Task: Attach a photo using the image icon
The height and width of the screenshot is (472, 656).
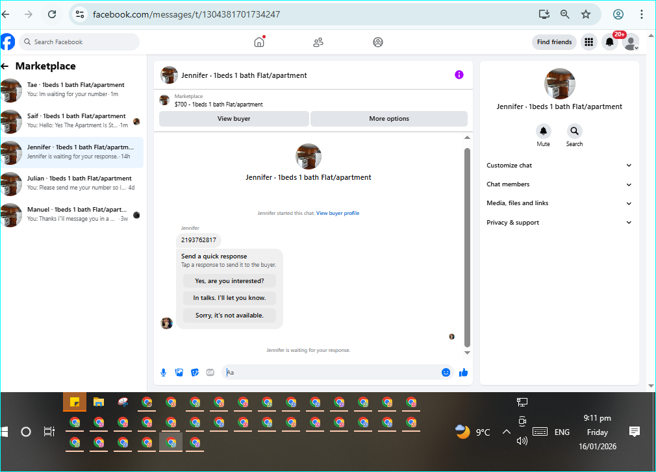Action: 179,373
